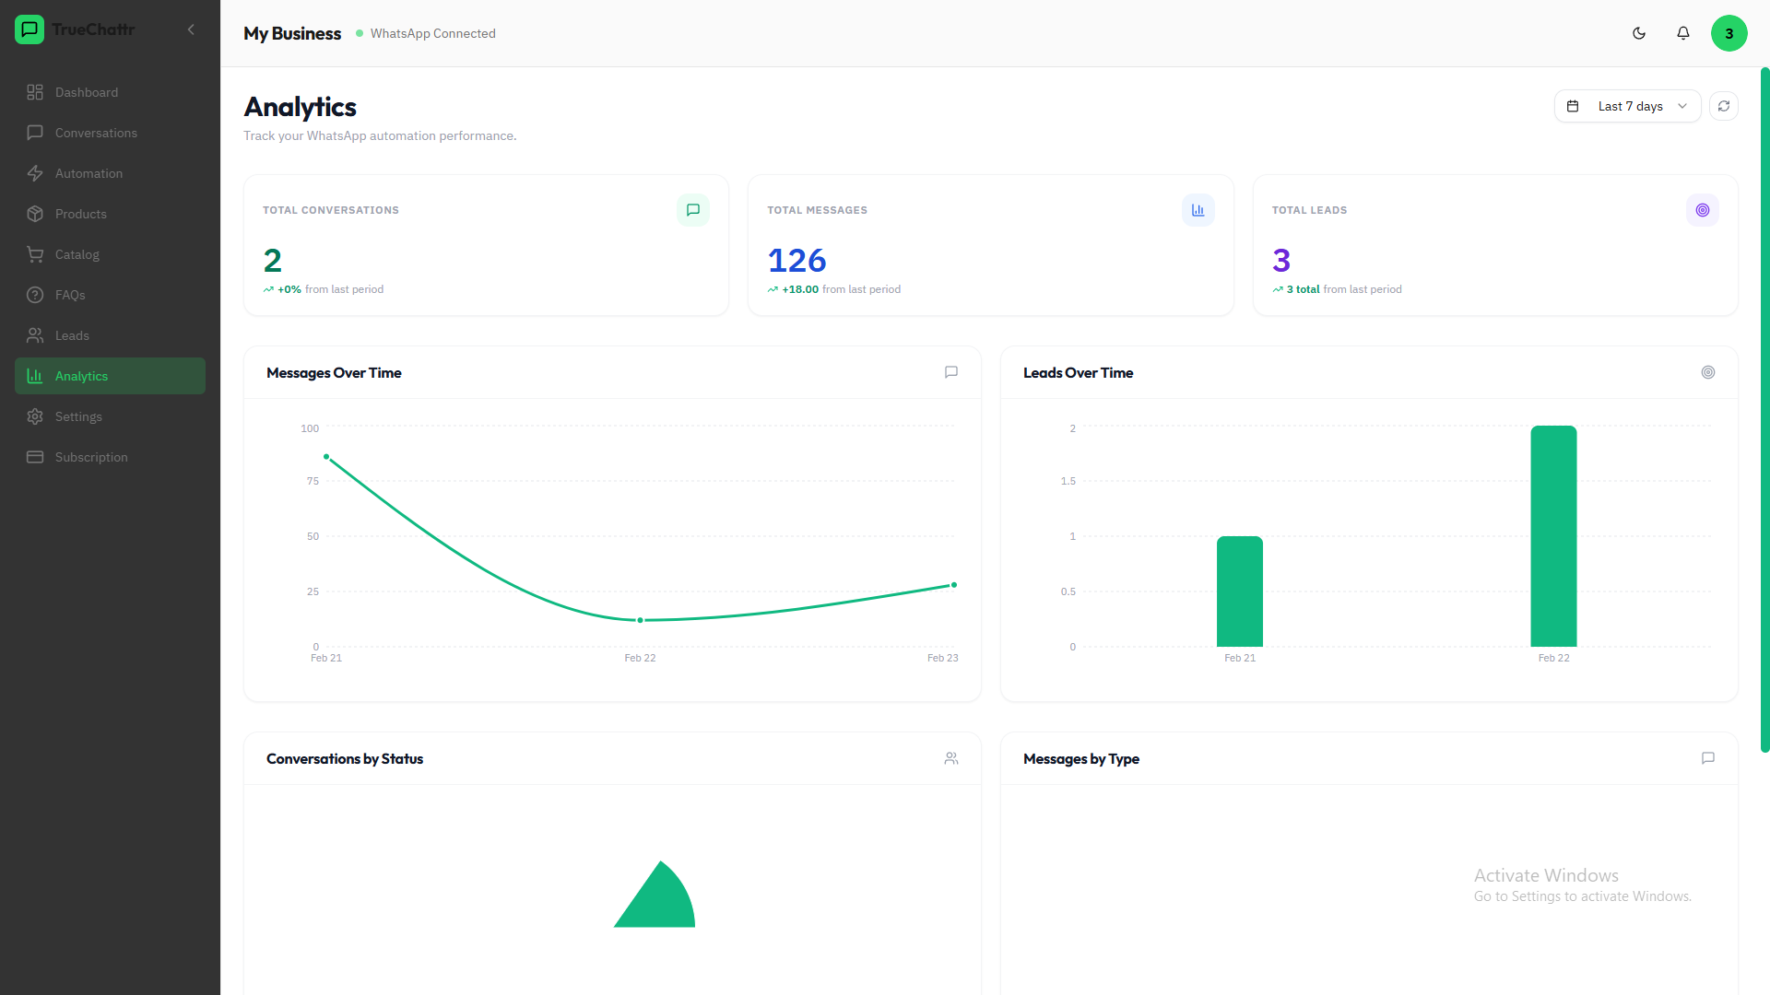The width and height of the screenshot is (1770, 995).
Task: Click the target icon on Total Leads card
Action: 1703,209
